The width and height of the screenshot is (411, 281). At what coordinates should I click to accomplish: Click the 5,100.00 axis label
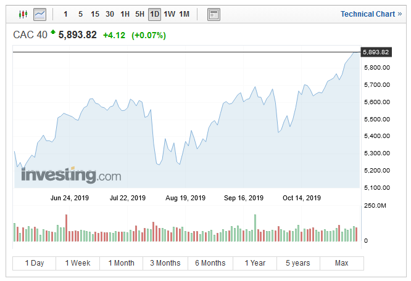[x=376, y=188]
